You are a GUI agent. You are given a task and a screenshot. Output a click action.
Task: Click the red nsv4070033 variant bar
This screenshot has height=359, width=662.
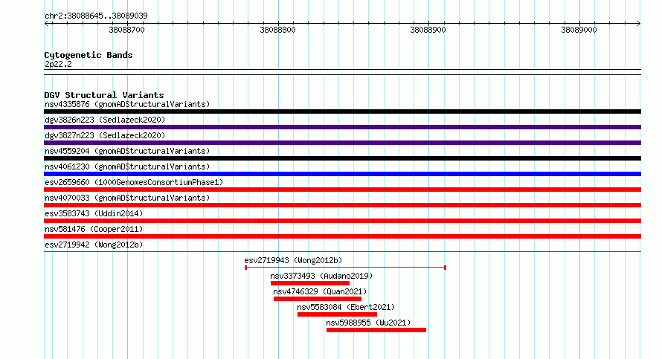click(x=342, y=205)
